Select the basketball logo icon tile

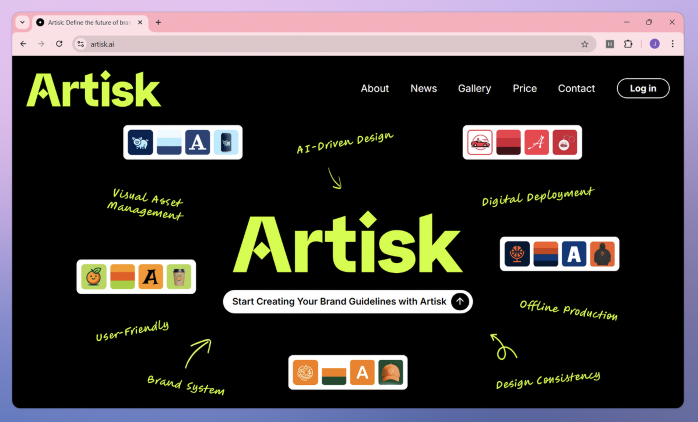517,254
